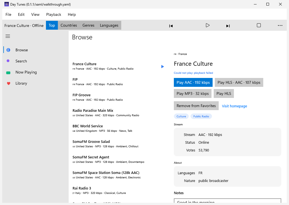This screenshot has width=289, height=205.
Task: Click the Library label in the sidebar
Action: [x=21, y=83]
